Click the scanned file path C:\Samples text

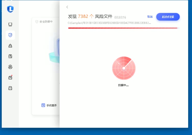(109, 23)
